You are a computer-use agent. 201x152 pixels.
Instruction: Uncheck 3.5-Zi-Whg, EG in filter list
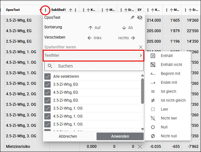point(47,84)
